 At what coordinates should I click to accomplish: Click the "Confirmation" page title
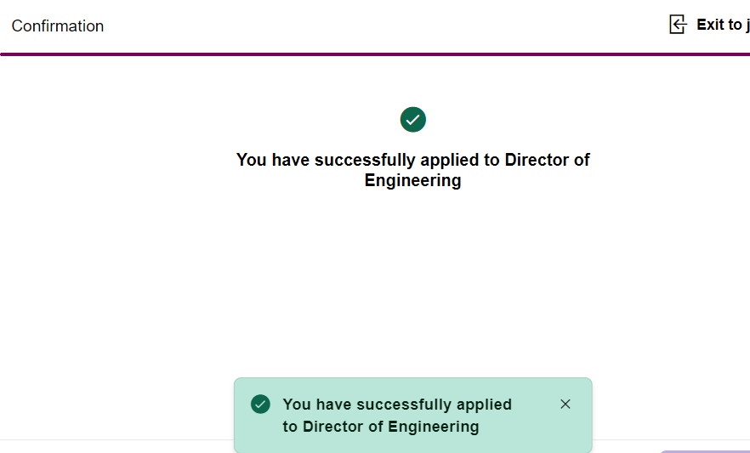click(x=58, y=26)
